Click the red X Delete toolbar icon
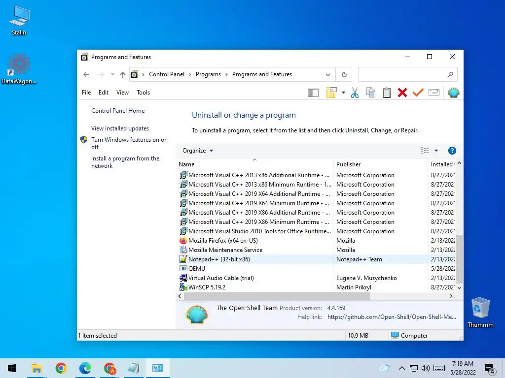The width and height of the screenshot is (505, 378). coord(402,93)
